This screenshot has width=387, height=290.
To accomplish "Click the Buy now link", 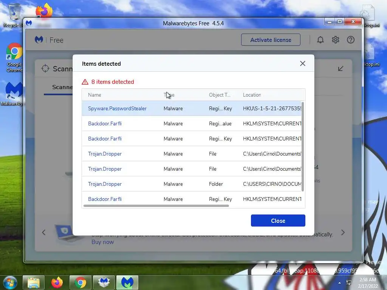I will (103, 242).
